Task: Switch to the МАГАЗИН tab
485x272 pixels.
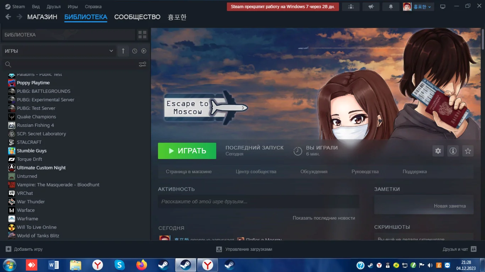Action: tap(42, 17)
